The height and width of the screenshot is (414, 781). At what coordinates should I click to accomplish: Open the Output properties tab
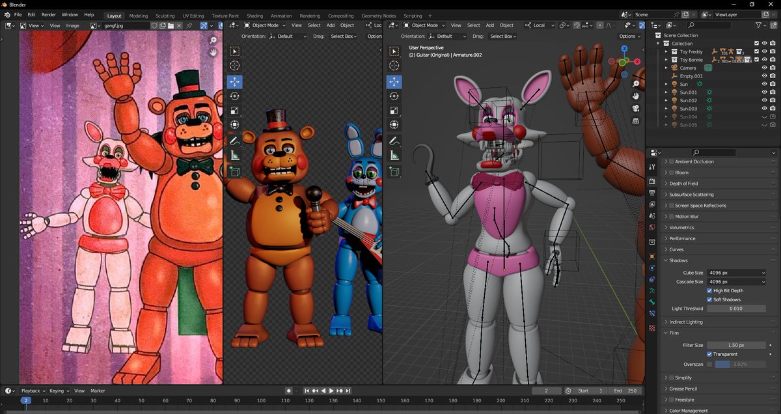(652, 193)
